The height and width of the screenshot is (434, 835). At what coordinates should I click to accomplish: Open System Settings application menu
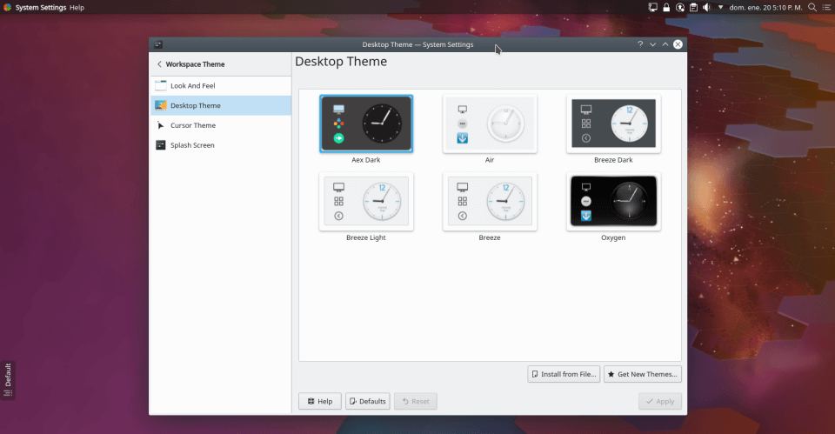pyautogui.click(x=41, y=8)
